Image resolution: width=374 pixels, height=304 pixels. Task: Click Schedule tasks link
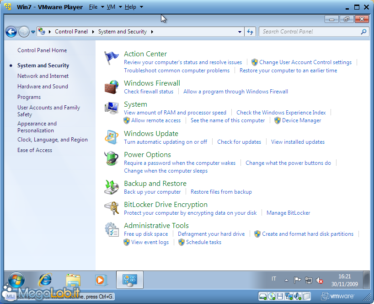tap(203, 242)
